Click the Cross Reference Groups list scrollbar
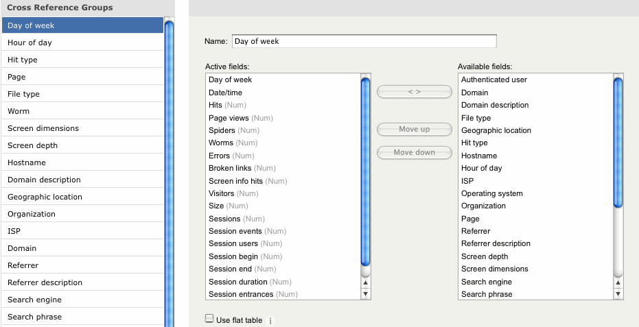The width and height of the screenshot is (639, 327). [169, 171]
